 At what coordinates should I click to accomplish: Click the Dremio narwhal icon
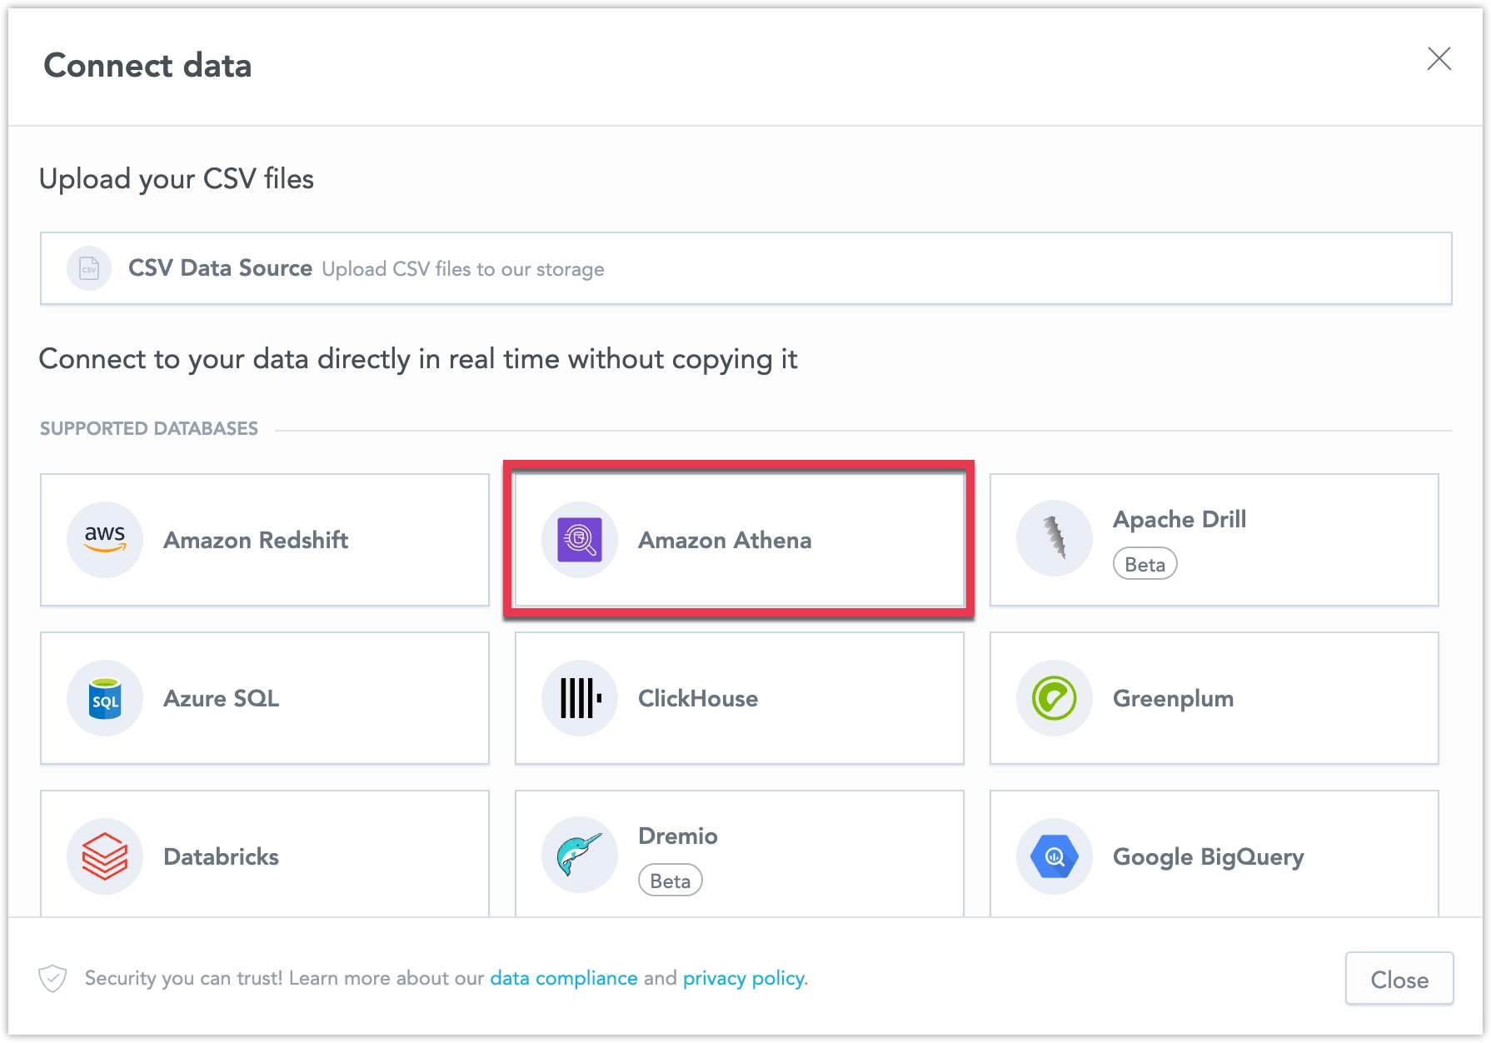click(580, 855)
